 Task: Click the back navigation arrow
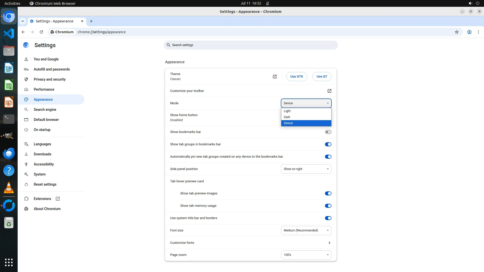coord(23,32)
